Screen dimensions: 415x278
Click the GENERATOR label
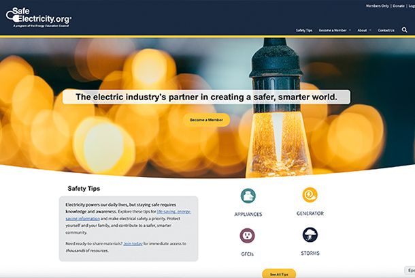pyautogui.click(x=310, y=213)
